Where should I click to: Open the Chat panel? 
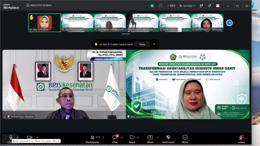tap(115, 139)
